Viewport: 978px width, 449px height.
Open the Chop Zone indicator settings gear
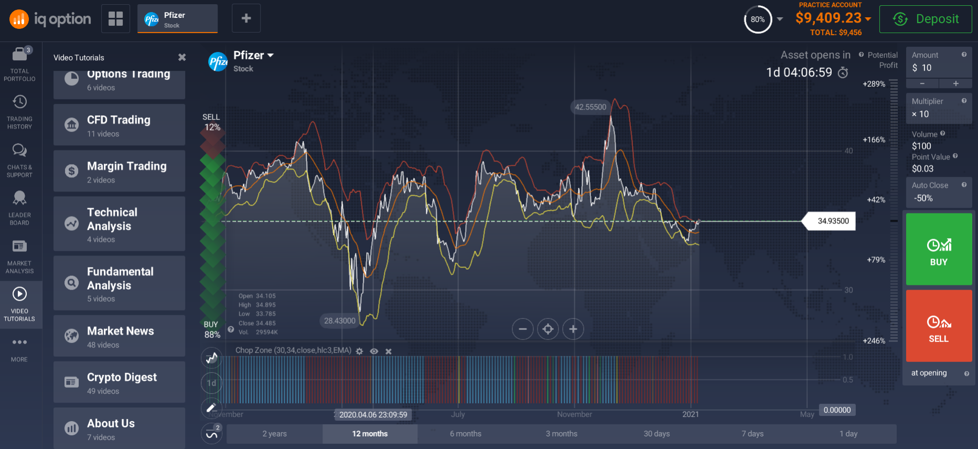coord(359,351)
